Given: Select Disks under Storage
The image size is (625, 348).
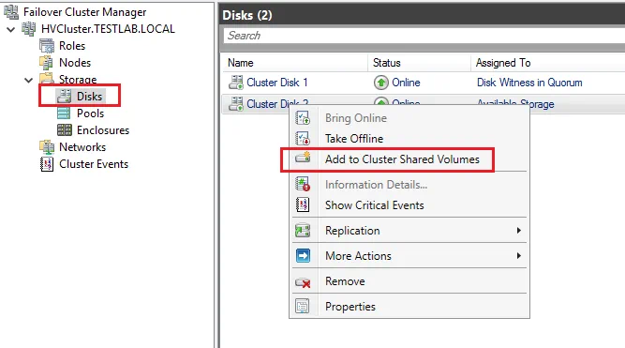Looking at the screenshot, I should pyautogui.click(x=89, y=97).
